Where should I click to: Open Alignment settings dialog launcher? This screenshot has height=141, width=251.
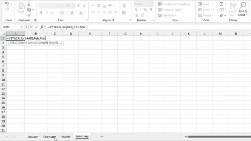click(x=130, y=20)
